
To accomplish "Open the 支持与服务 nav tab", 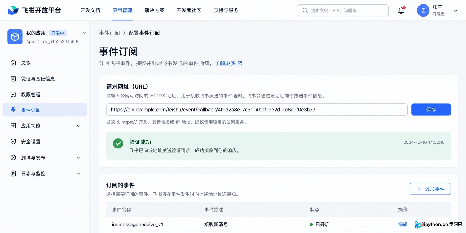I will pos(226,10).
